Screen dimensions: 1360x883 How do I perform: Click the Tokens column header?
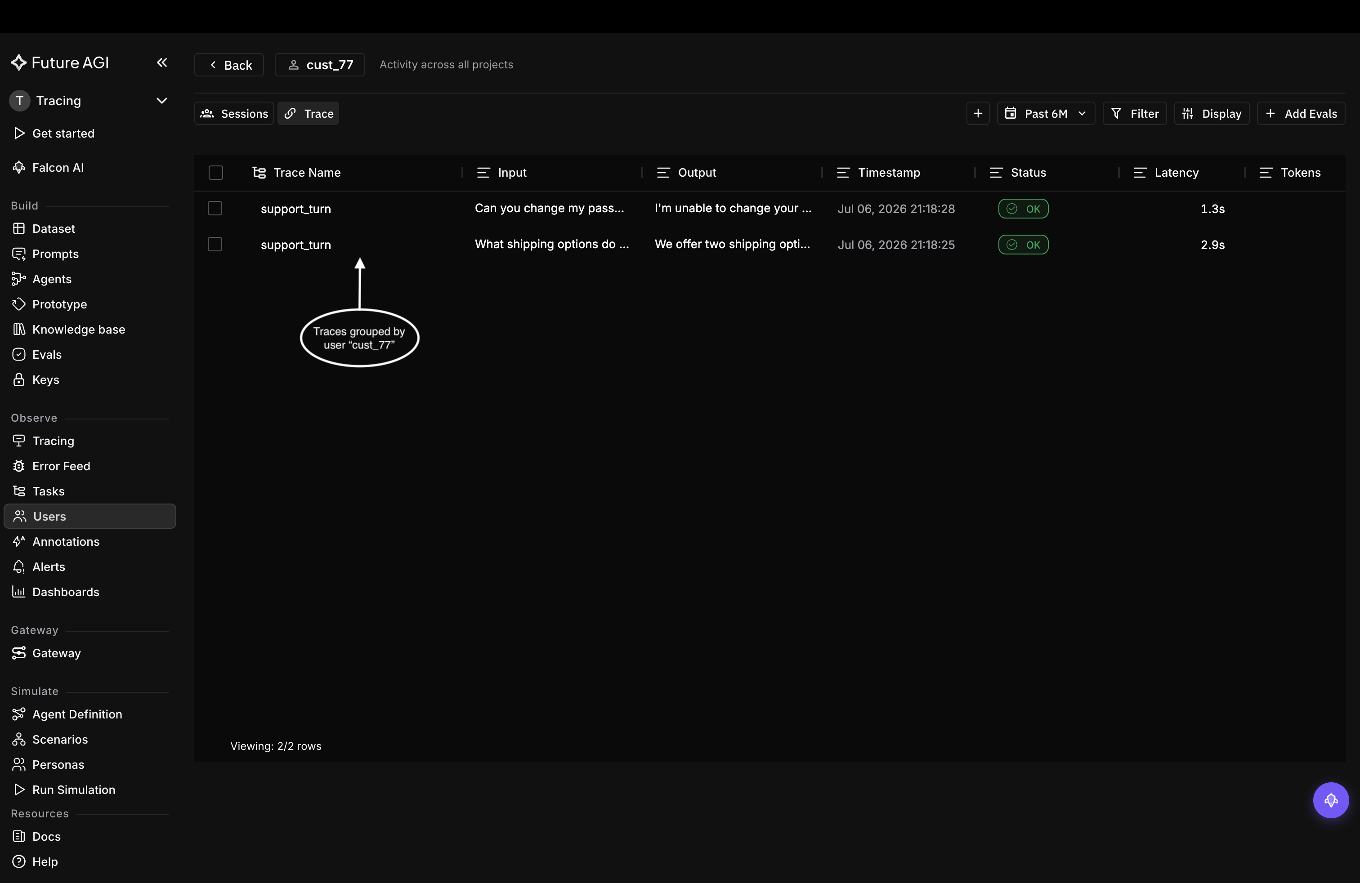[x=1300, y=173]
